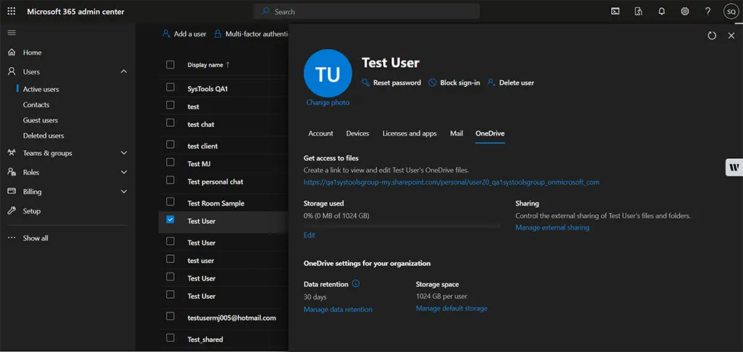
Task: Refresh the user details panel
Action: pos(712,36)
